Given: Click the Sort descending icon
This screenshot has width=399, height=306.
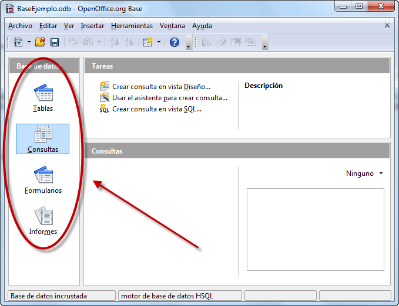Looking at the screenshot, I should click(129, 42).
